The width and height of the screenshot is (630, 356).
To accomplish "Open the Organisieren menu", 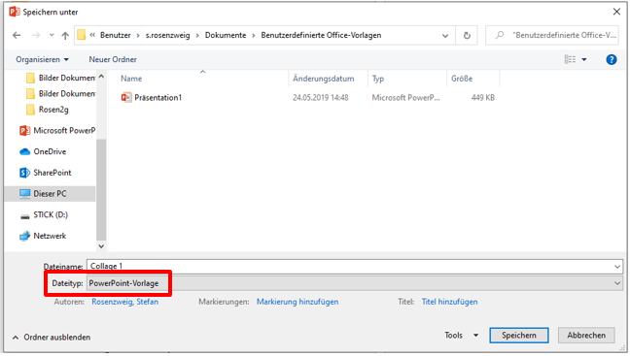I will 42,59.
